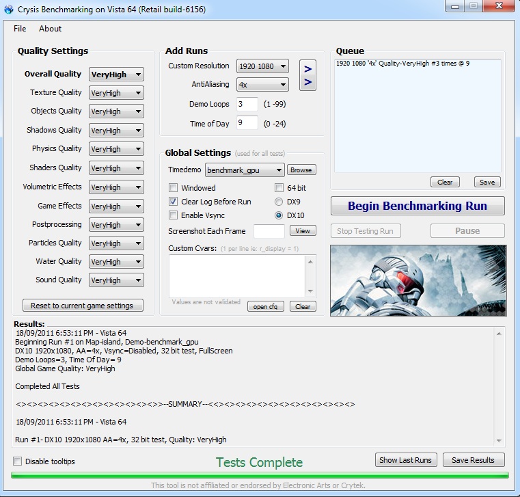The width and height of the screenshot is (520, 497).
Task: Open the About menu
Action: coord(50,29)
